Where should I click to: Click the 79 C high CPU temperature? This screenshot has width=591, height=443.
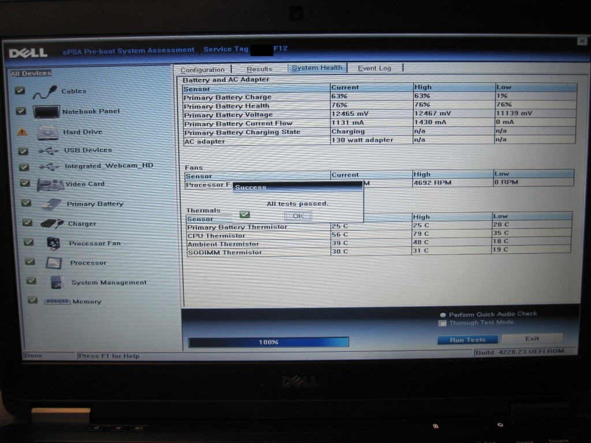421,234
